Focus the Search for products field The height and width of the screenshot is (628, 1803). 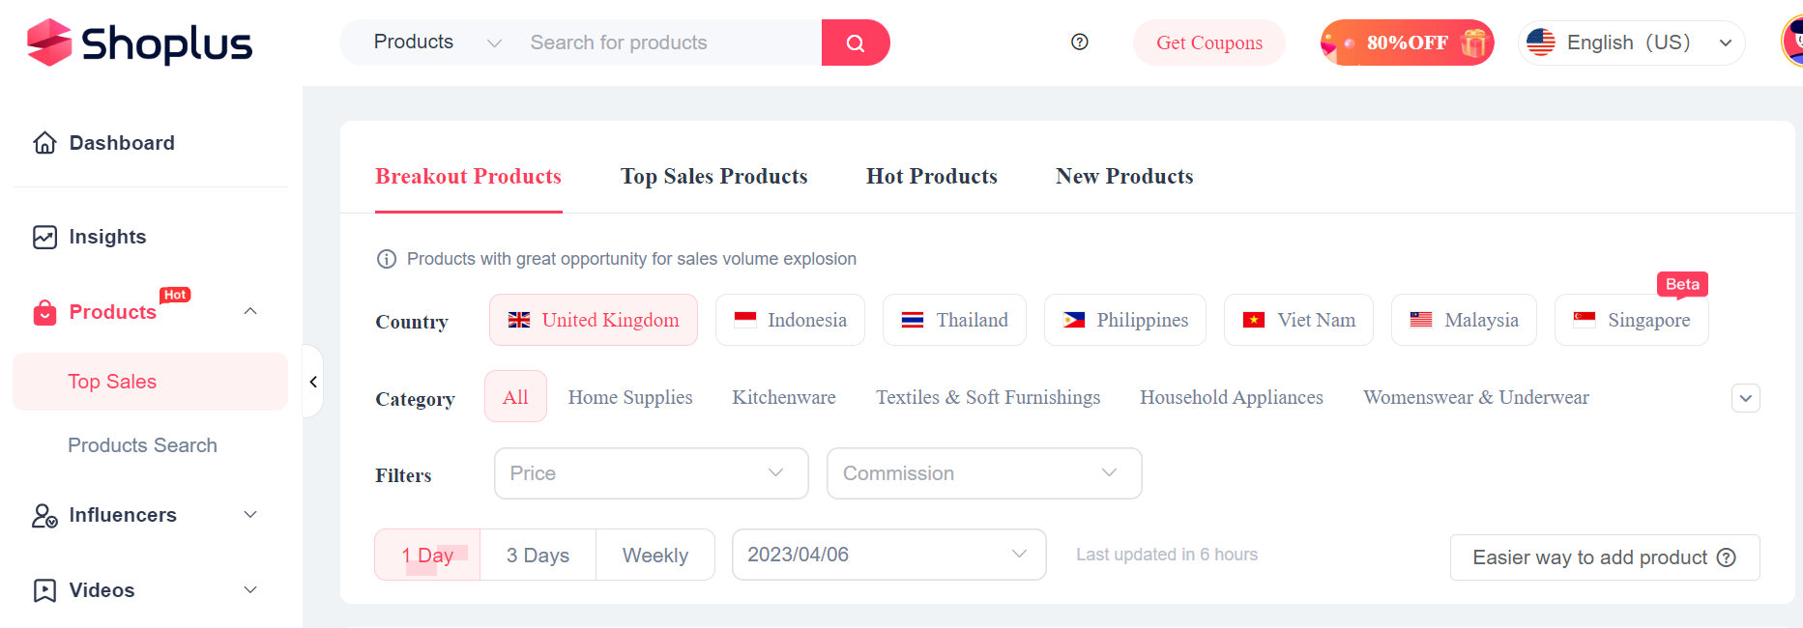[x=667, y=43]
